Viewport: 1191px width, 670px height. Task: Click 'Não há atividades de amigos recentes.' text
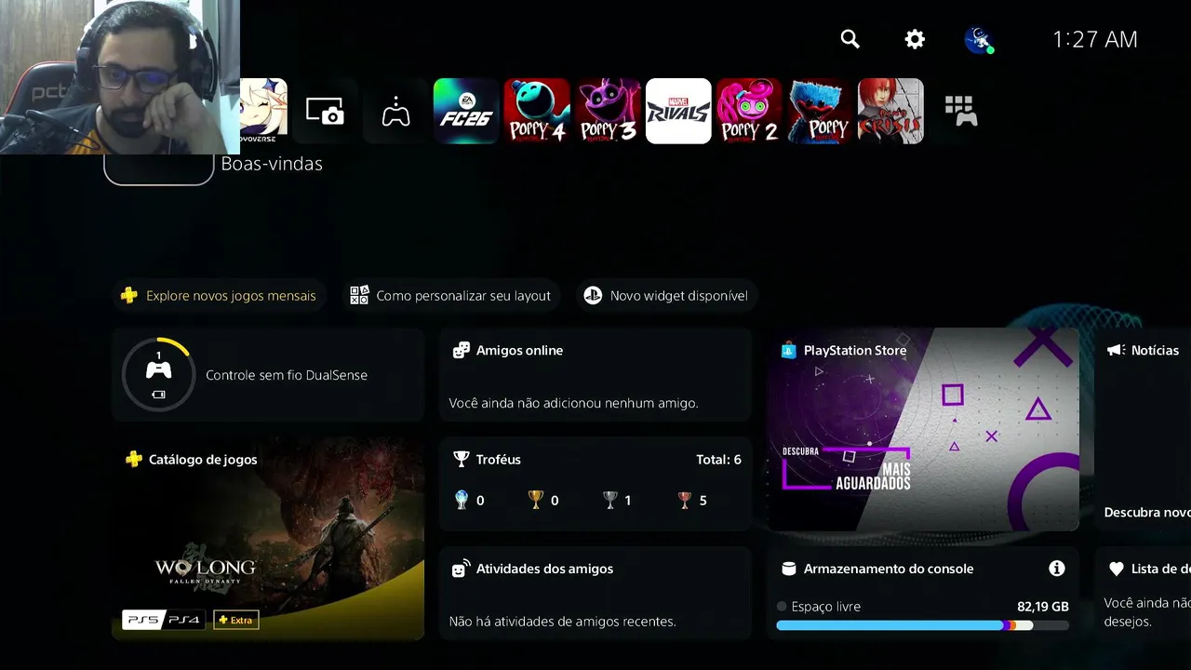pyautogui.click(x=562, y=622)
